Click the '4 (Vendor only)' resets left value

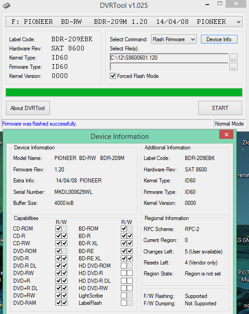(201, 263)
